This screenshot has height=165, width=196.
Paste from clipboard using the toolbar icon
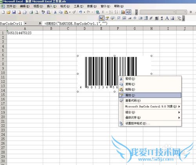click(66, 12)
